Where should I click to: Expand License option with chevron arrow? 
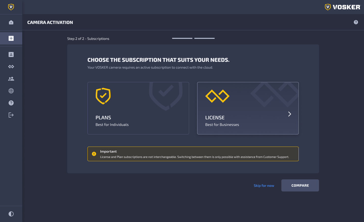pyautogui.click(x=290, y=114)
